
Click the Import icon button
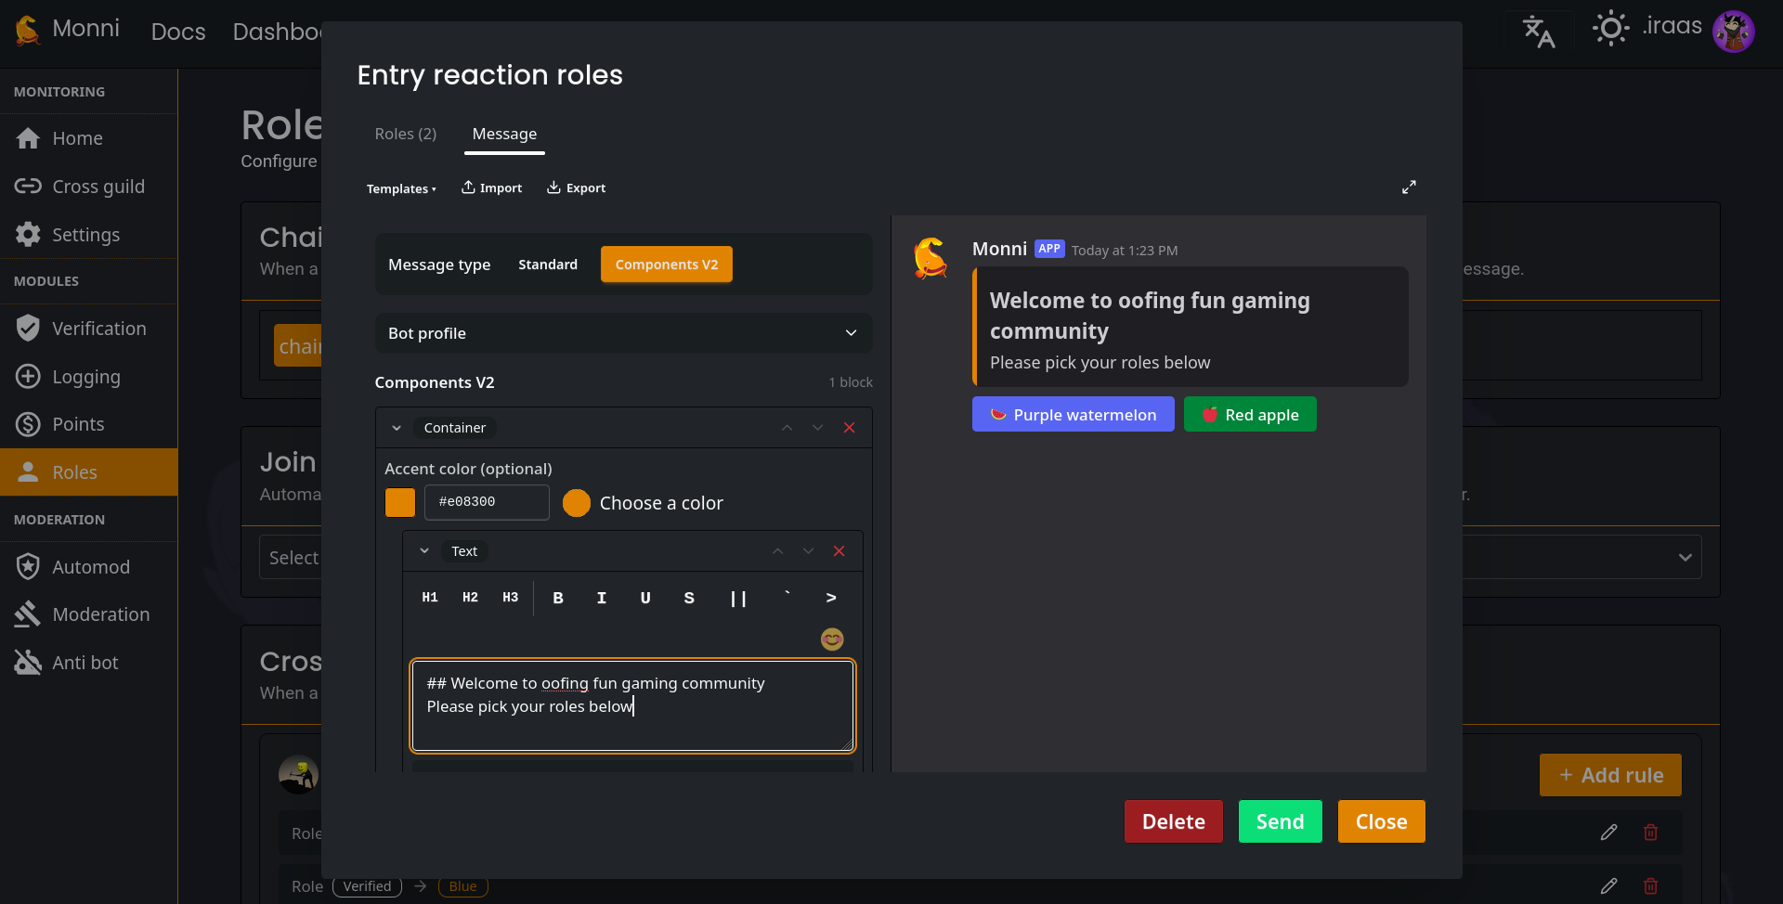(492, 188)
